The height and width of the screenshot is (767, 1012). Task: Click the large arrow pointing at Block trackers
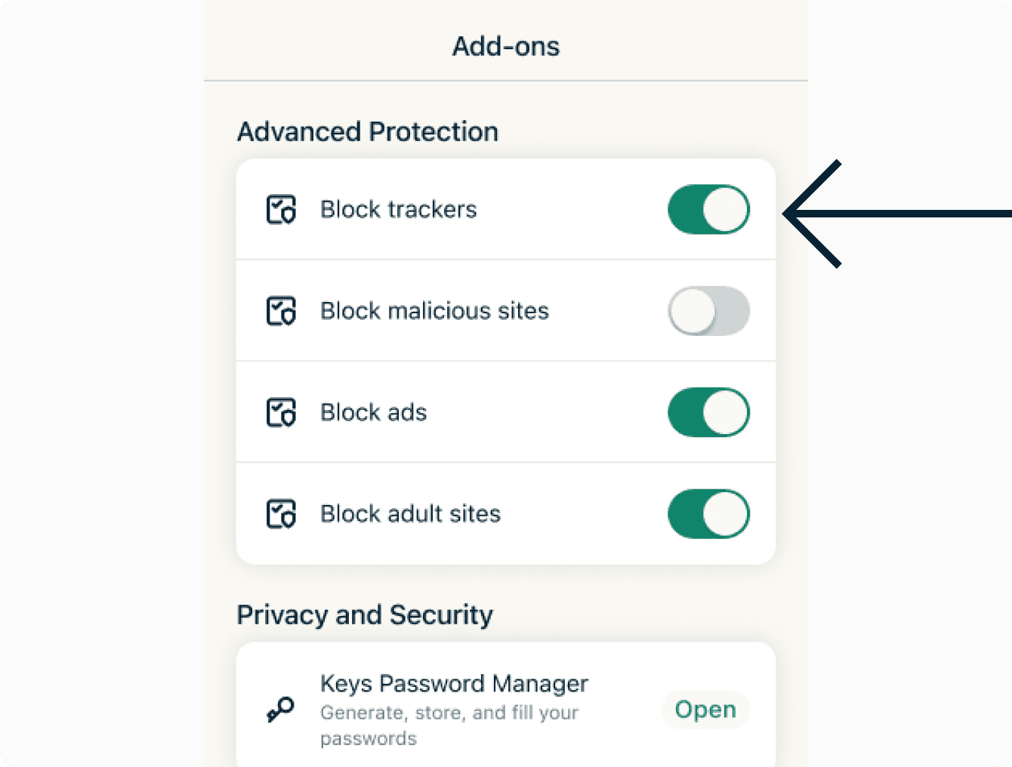coord(869,214)
